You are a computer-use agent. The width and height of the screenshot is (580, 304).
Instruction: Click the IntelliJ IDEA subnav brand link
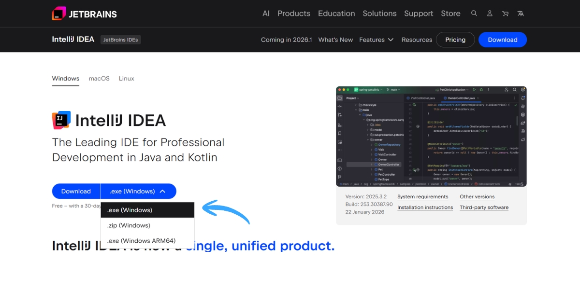click(x=73, y=39)
